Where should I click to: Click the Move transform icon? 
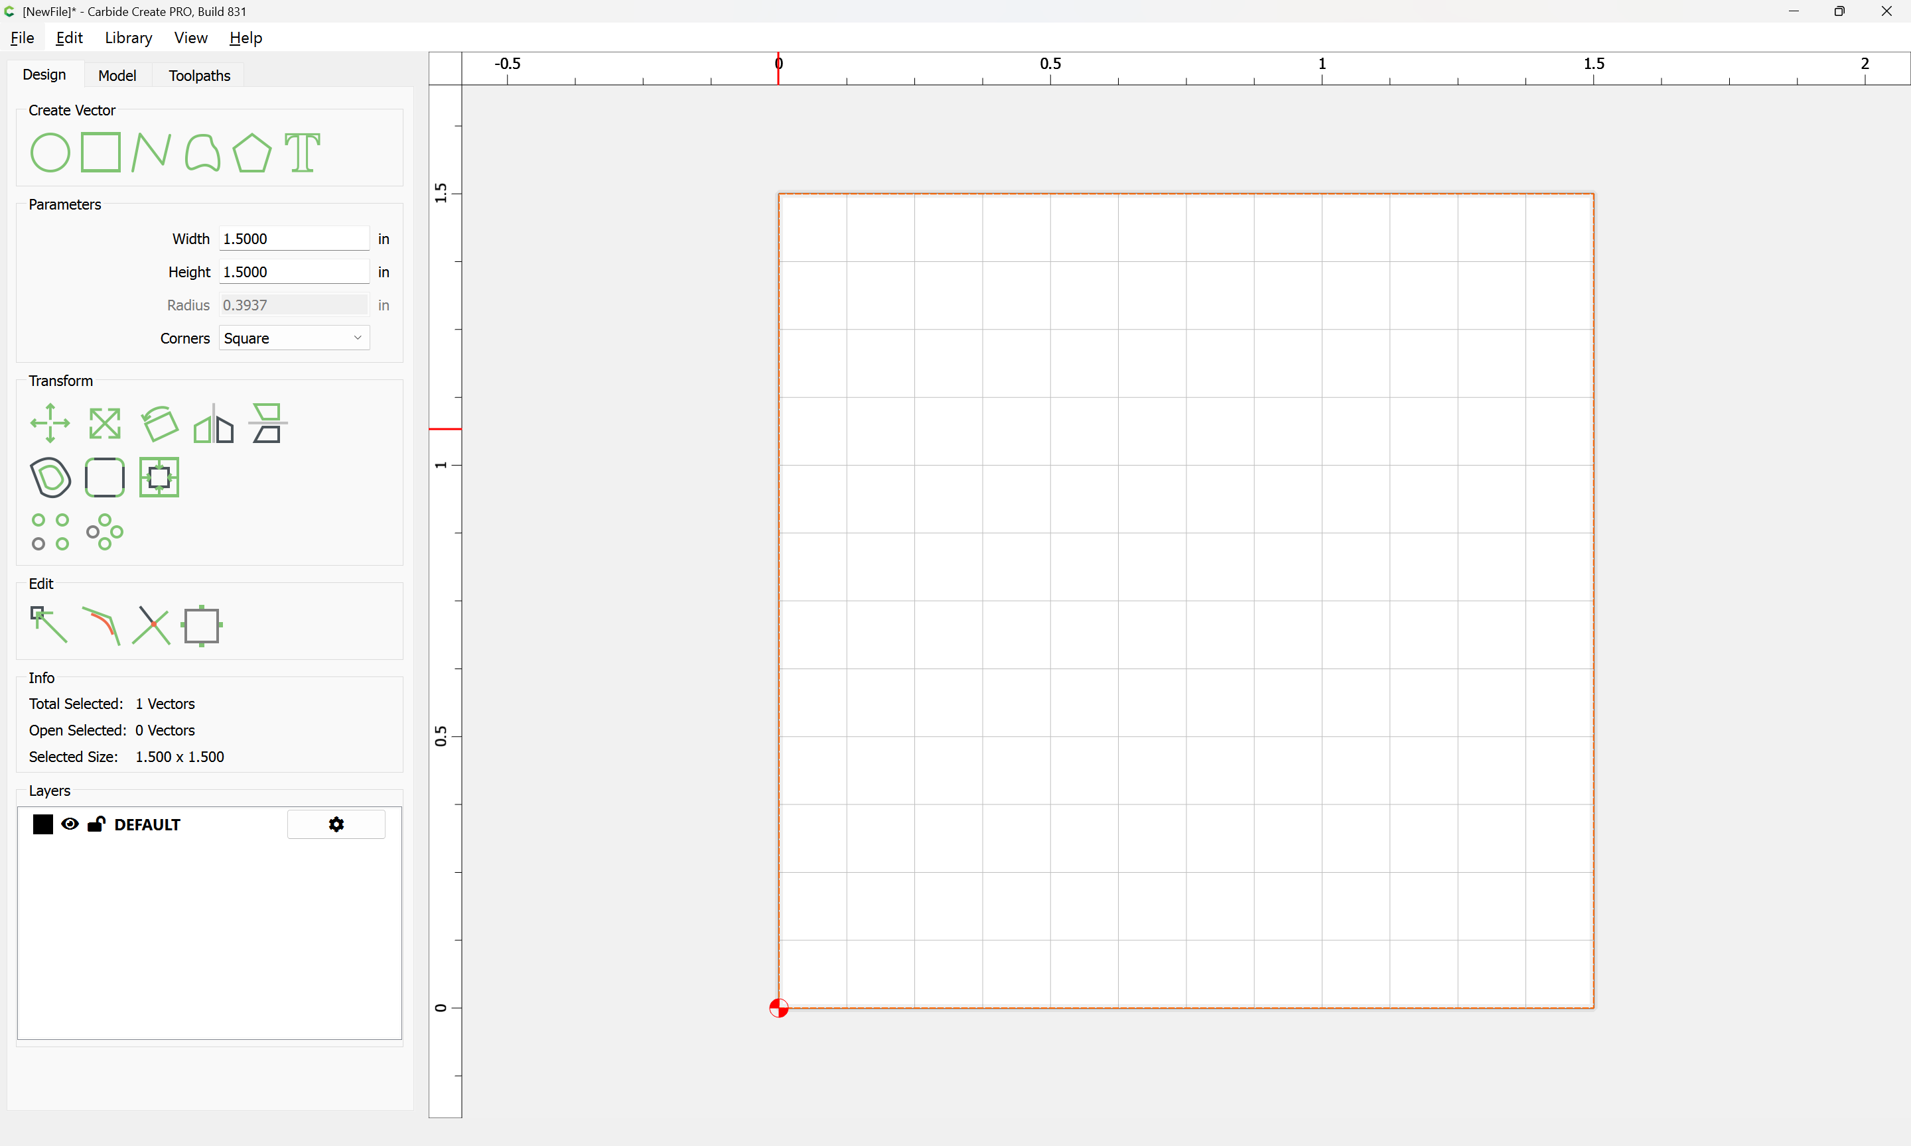pos(50,423)
